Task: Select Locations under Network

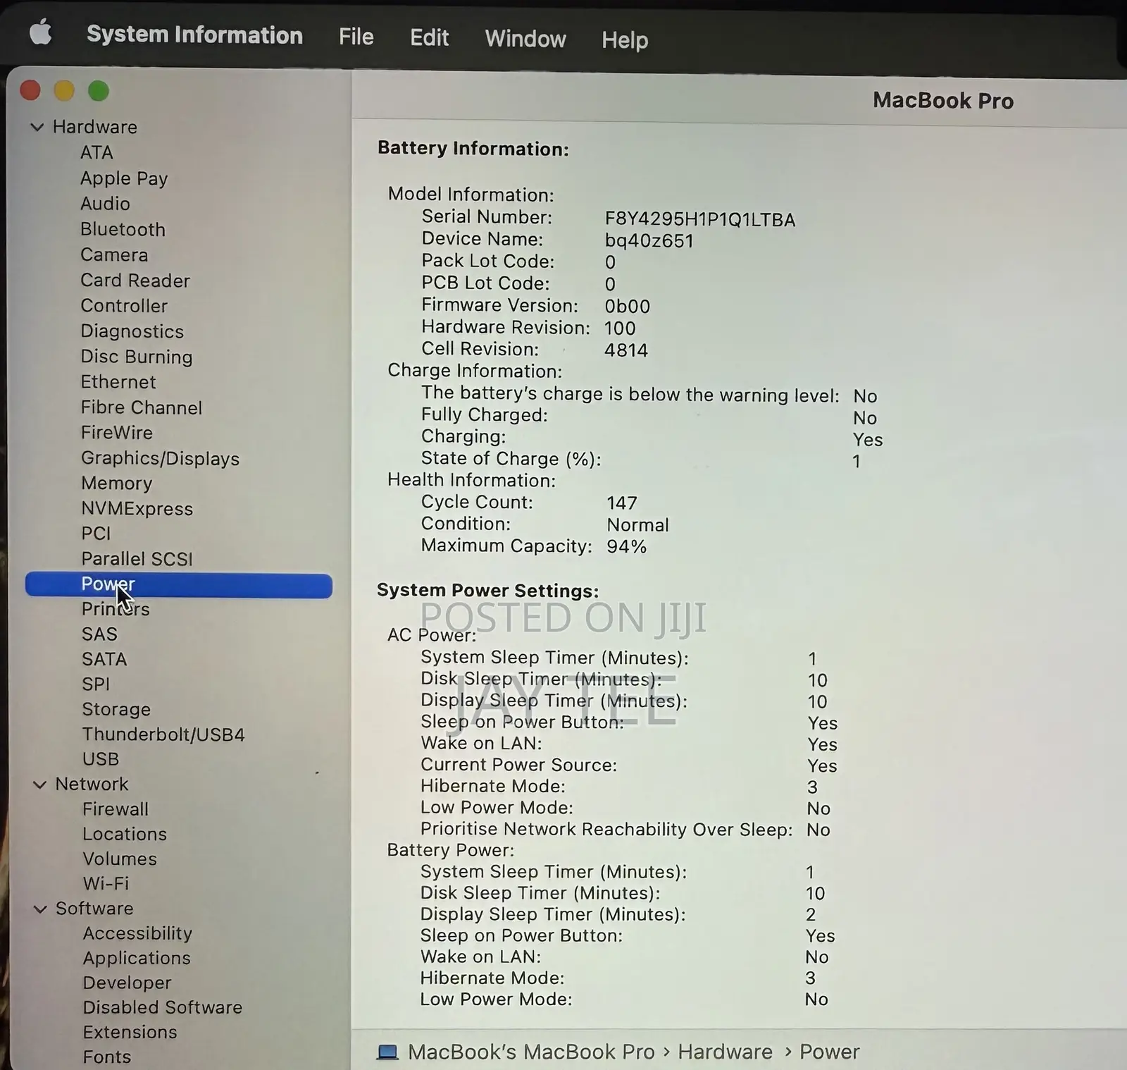Action: coord(125,834)
